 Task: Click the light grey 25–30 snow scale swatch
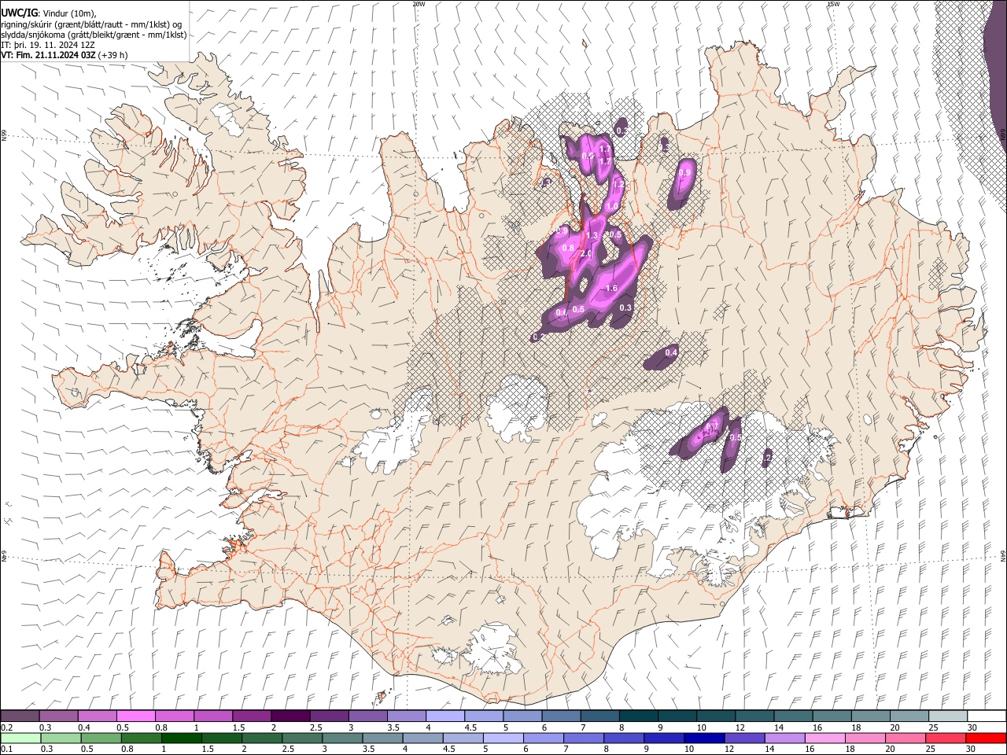pos(948,716)
